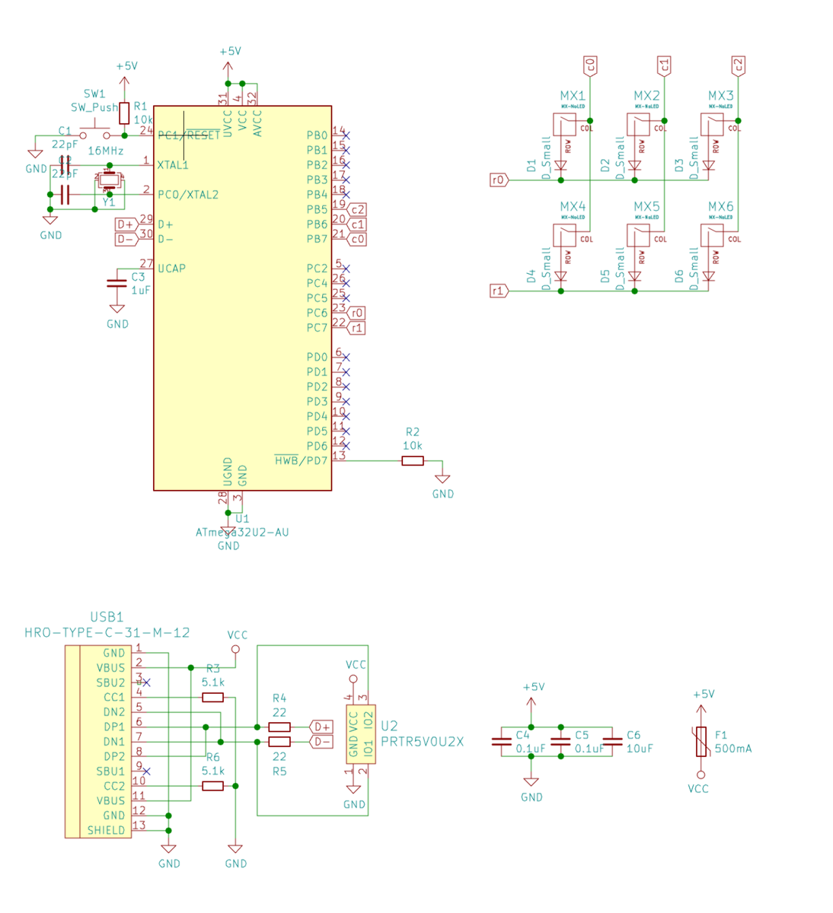Click the USB1 reference text
The height and width of the screenshot is (913, 833).
click(107, 617)
